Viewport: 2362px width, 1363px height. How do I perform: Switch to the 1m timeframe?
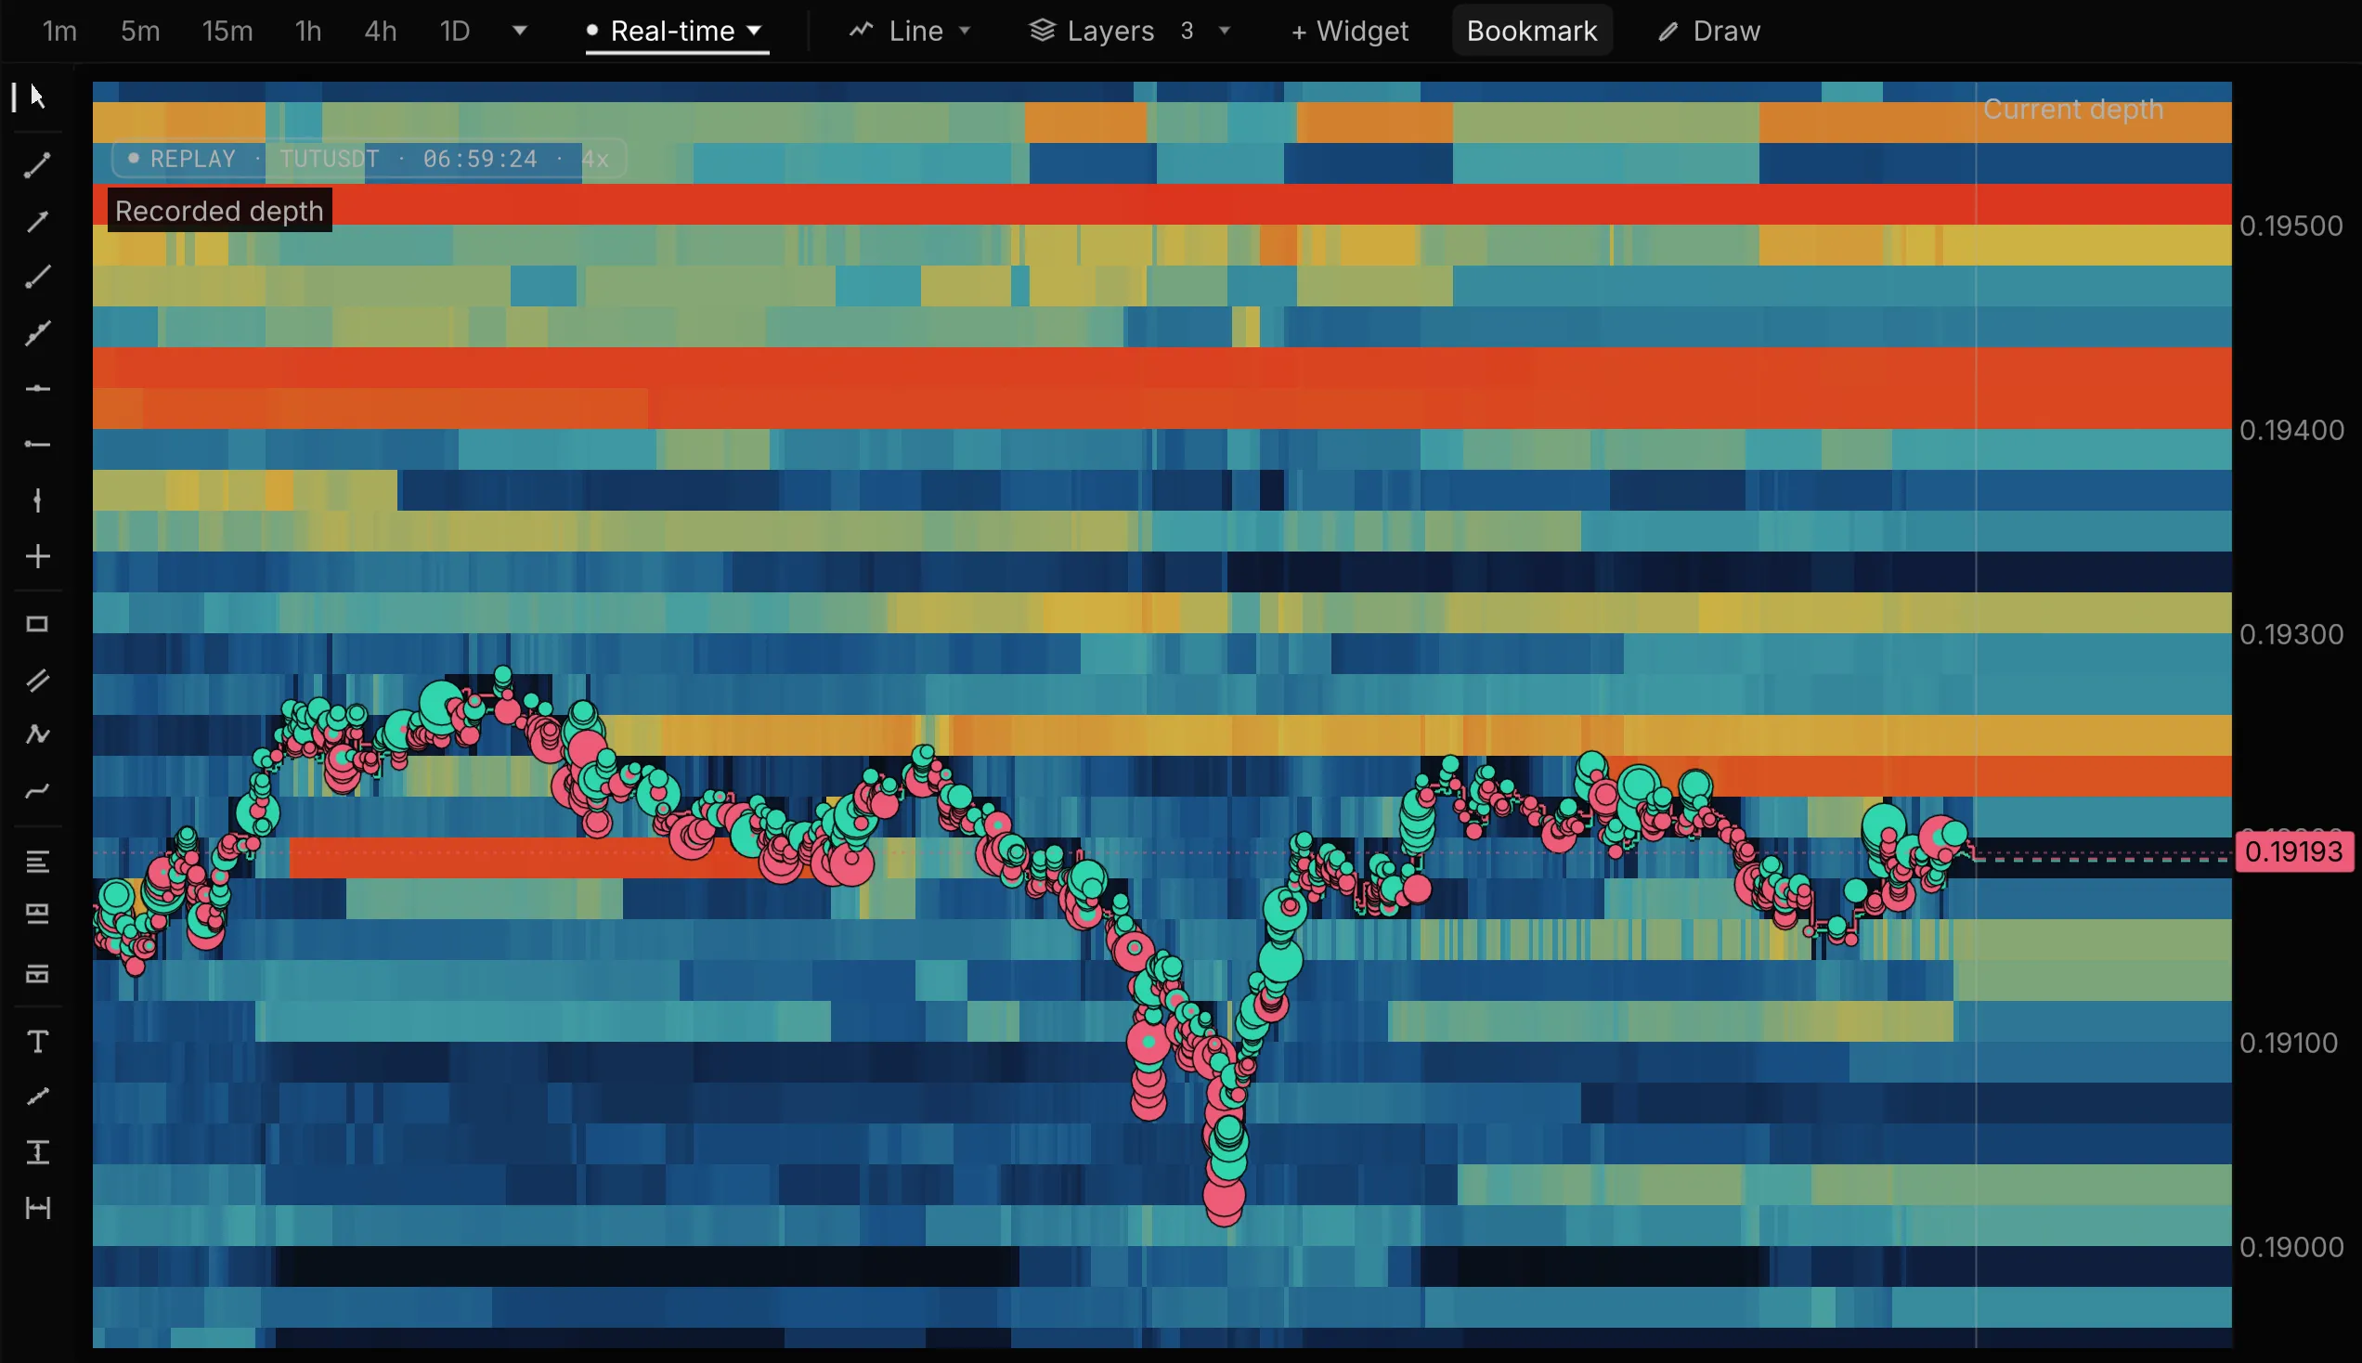pyautogui.click(x=60, y=31)
